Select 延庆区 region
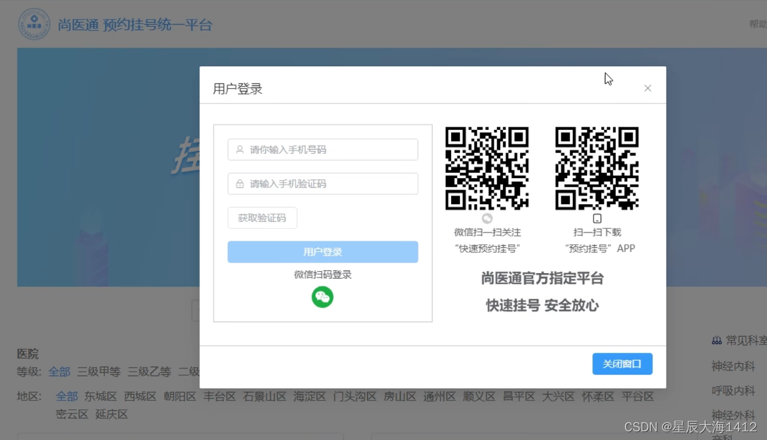 click(x=111, y=414)
